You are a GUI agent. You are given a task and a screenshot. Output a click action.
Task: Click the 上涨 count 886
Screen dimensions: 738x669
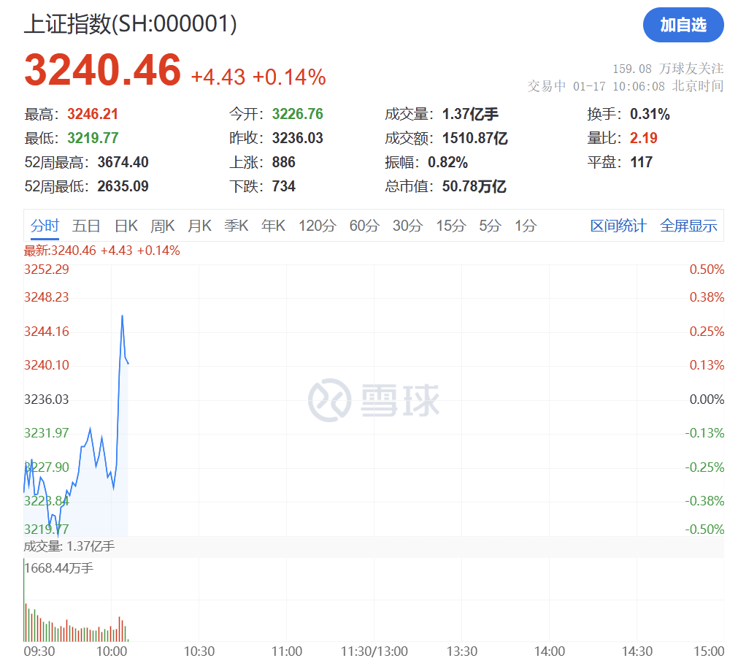coord(284,162)
